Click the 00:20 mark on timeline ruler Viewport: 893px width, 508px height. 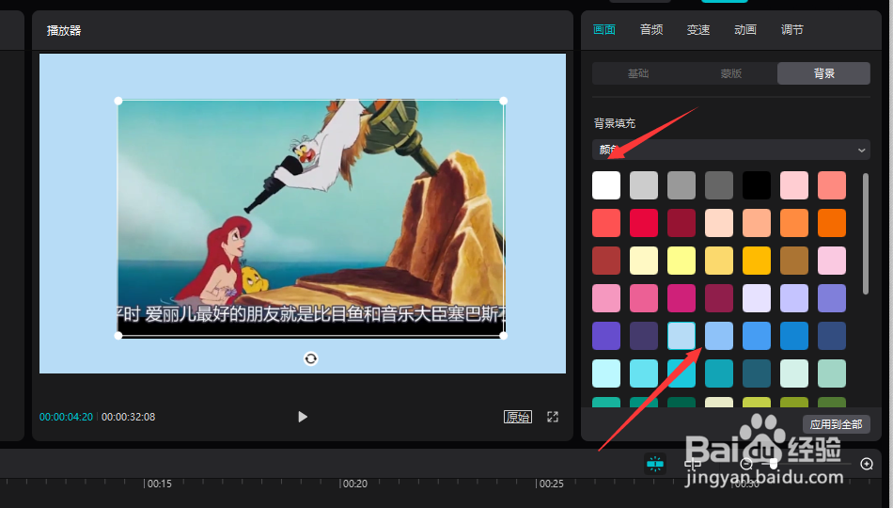click(354, 484)
